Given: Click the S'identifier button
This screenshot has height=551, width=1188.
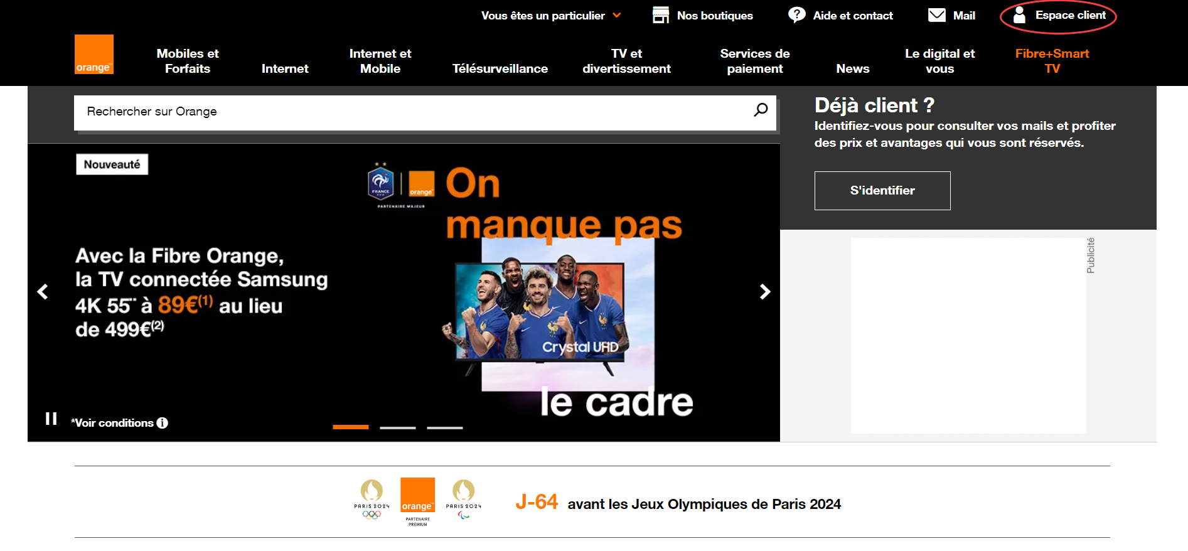Looking at the screenshot, I should [882, 191].
